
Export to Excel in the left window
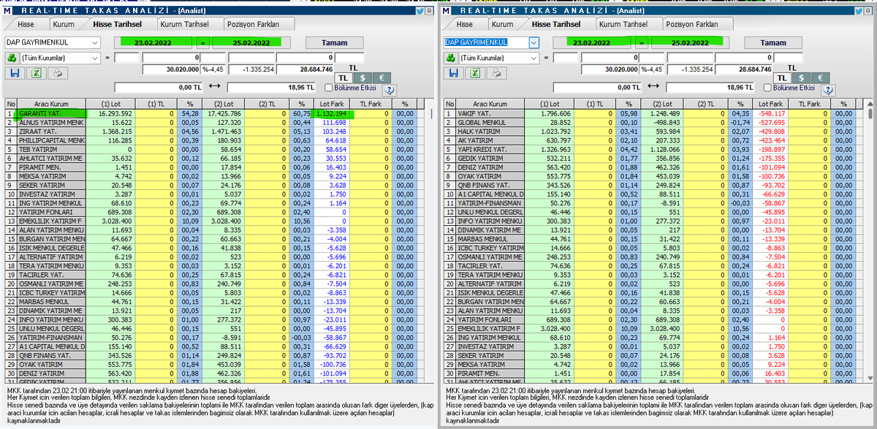(35, 73)
